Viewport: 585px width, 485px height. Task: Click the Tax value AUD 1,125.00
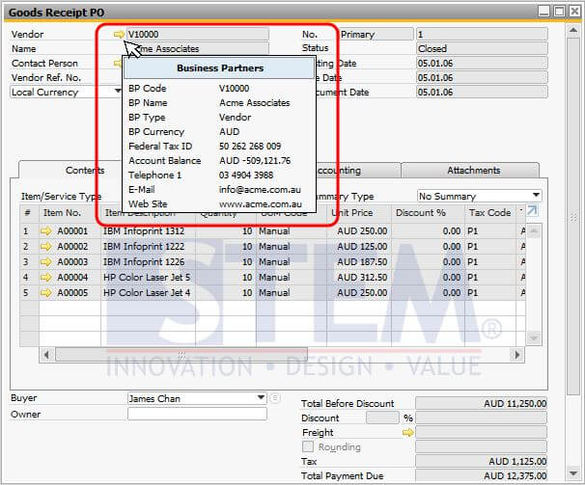click(x=482, y=462)
